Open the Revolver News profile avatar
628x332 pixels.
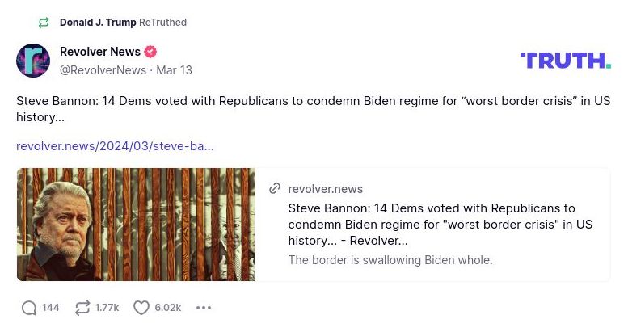tap(33, 61)
